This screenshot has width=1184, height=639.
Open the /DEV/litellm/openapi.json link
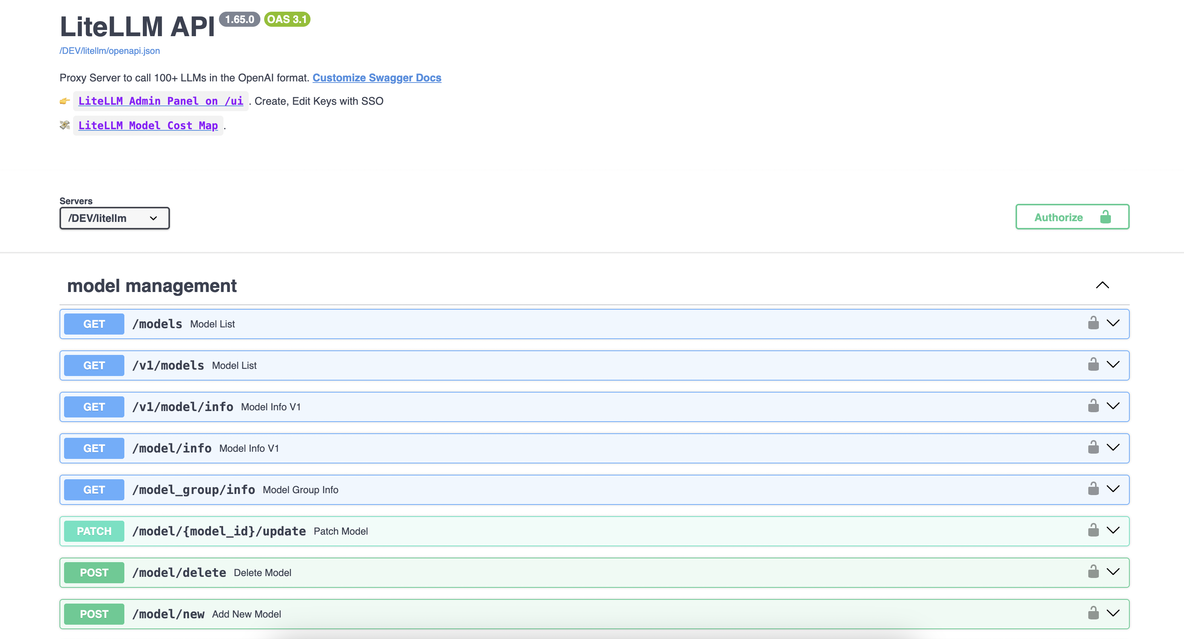(109, 50)
